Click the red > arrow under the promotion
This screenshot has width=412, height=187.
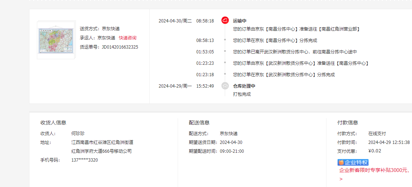(x=341, y=179)
